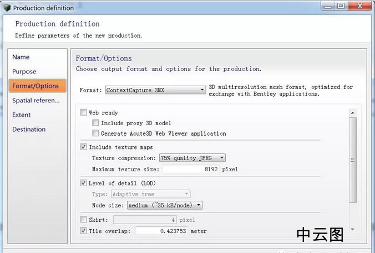Screen dimensions: 375x253
Task: Disable Level of detail (LOD)
Action: tap(83, 183)
